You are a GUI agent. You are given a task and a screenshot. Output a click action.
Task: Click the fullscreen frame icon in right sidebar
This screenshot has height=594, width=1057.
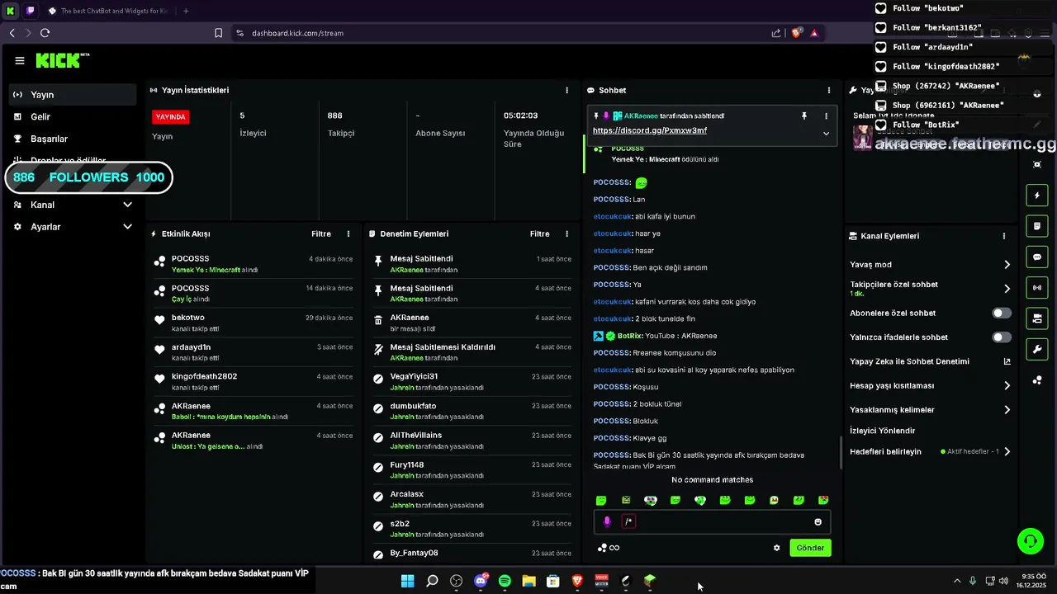tap(1037, 164)
